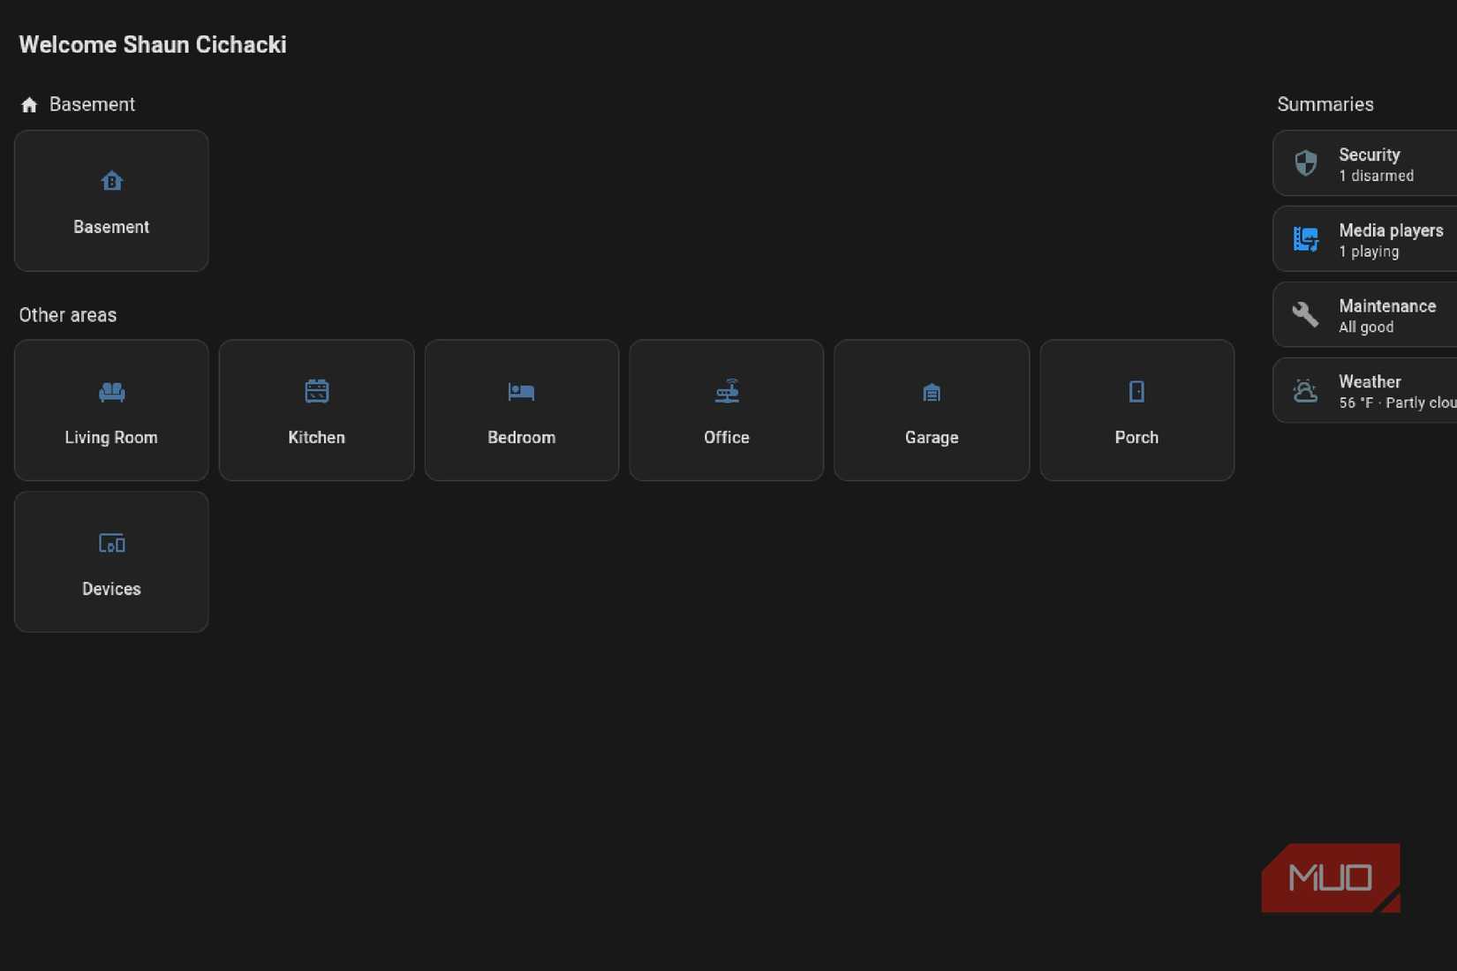Select the Garage card label
The image size is (1457, 971).
point(932,437)
